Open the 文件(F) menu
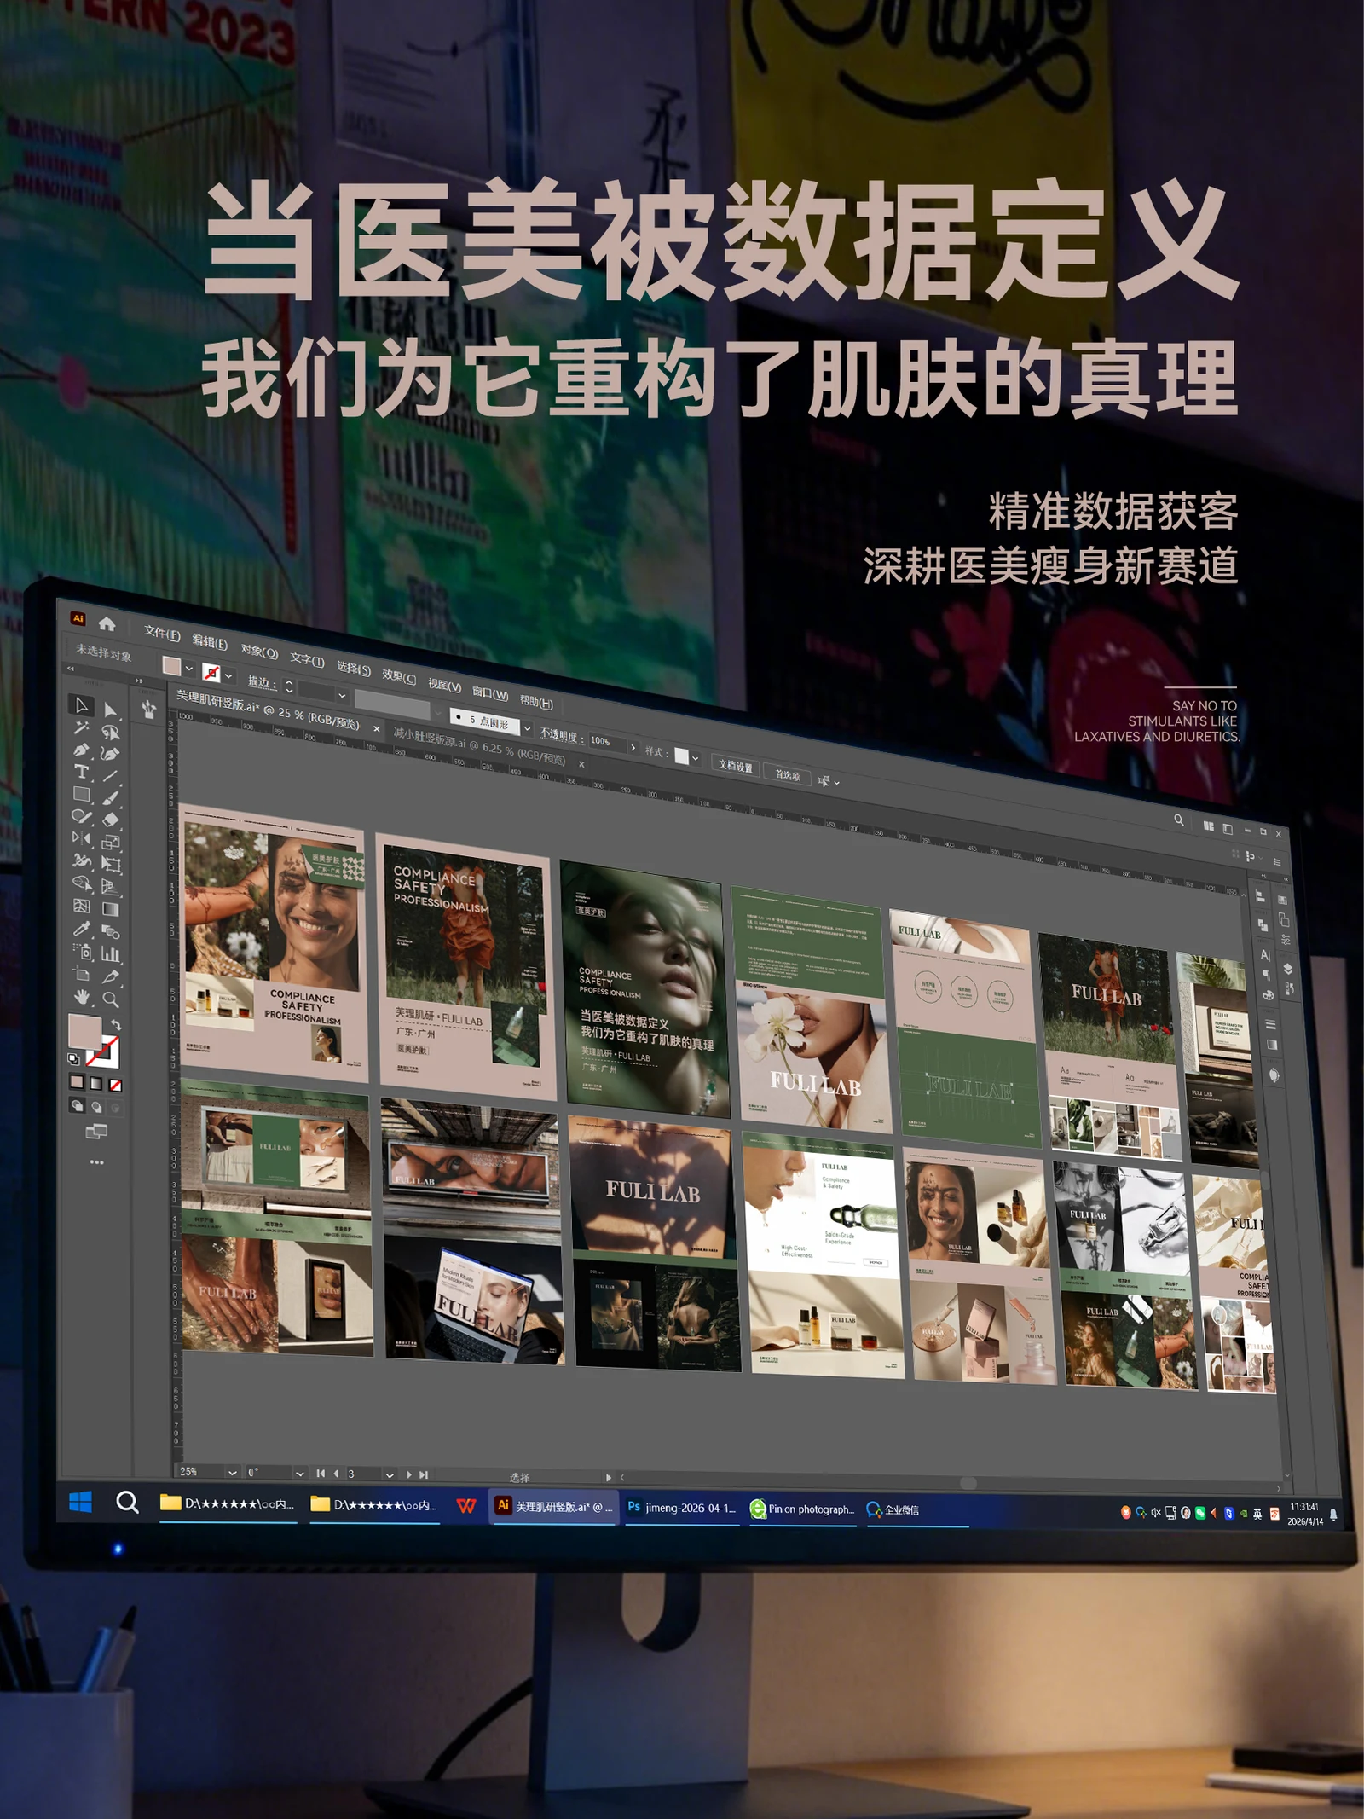This screenshot has width=1364, height=1819. click(162, 633)
